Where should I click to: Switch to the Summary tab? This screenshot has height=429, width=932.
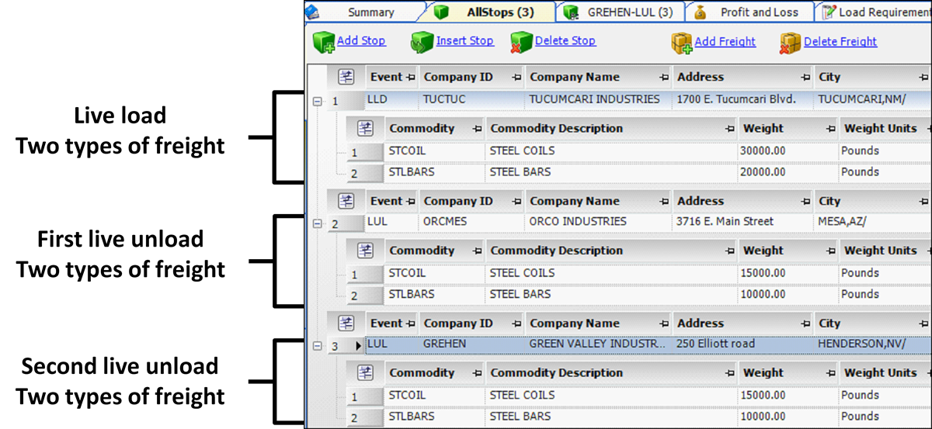click(370, 12)
